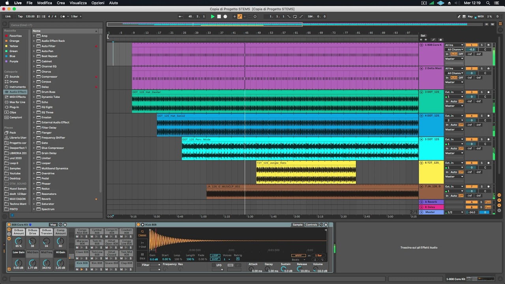505x284 pixels.
Task: Click the Set locator button
Action: [x=423, y=35]
